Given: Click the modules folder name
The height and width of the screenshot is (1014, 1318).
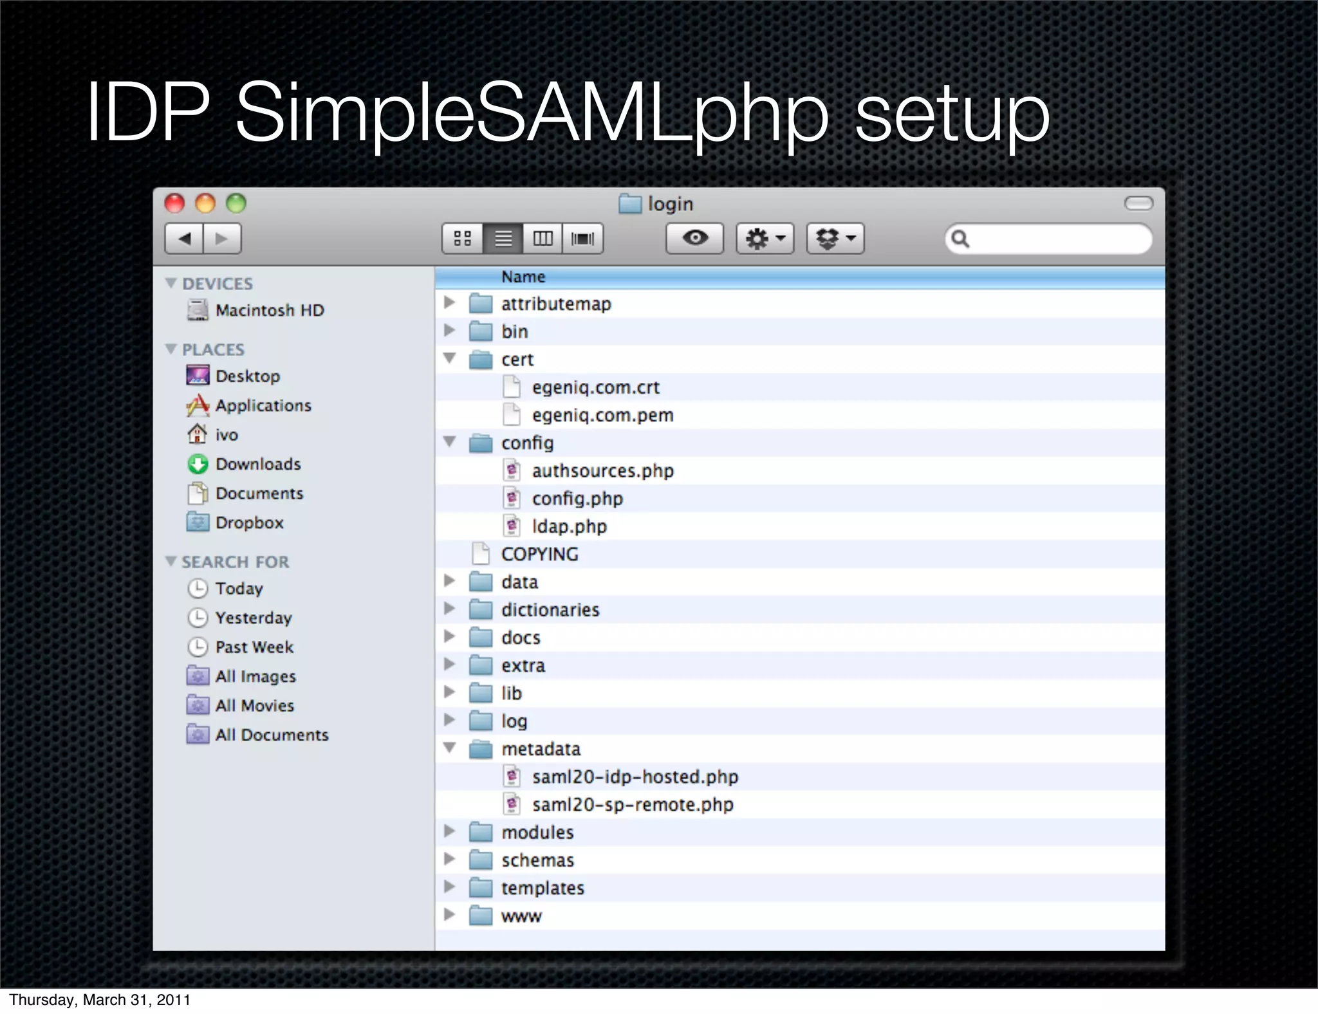Looking at the screenshot, I should tap(537, 832).
